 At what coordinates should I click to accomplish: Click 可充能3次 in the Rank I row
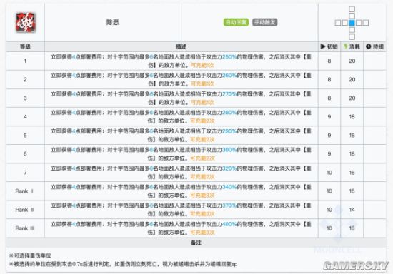pyautogui.click(x=202, y=196)
